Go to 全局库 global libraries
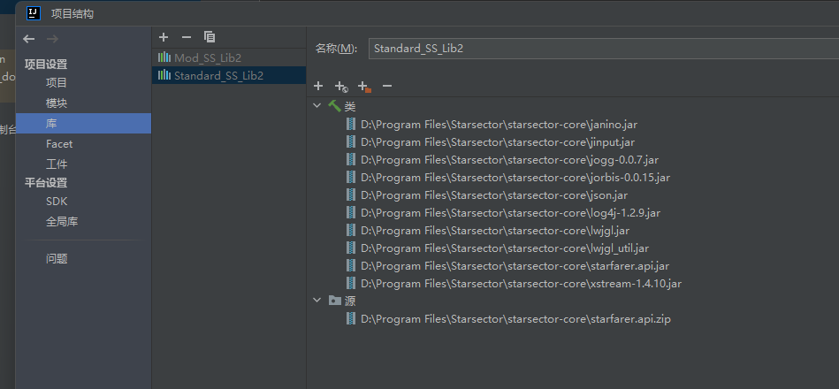 pyautogui.click(x=62, y=222)
